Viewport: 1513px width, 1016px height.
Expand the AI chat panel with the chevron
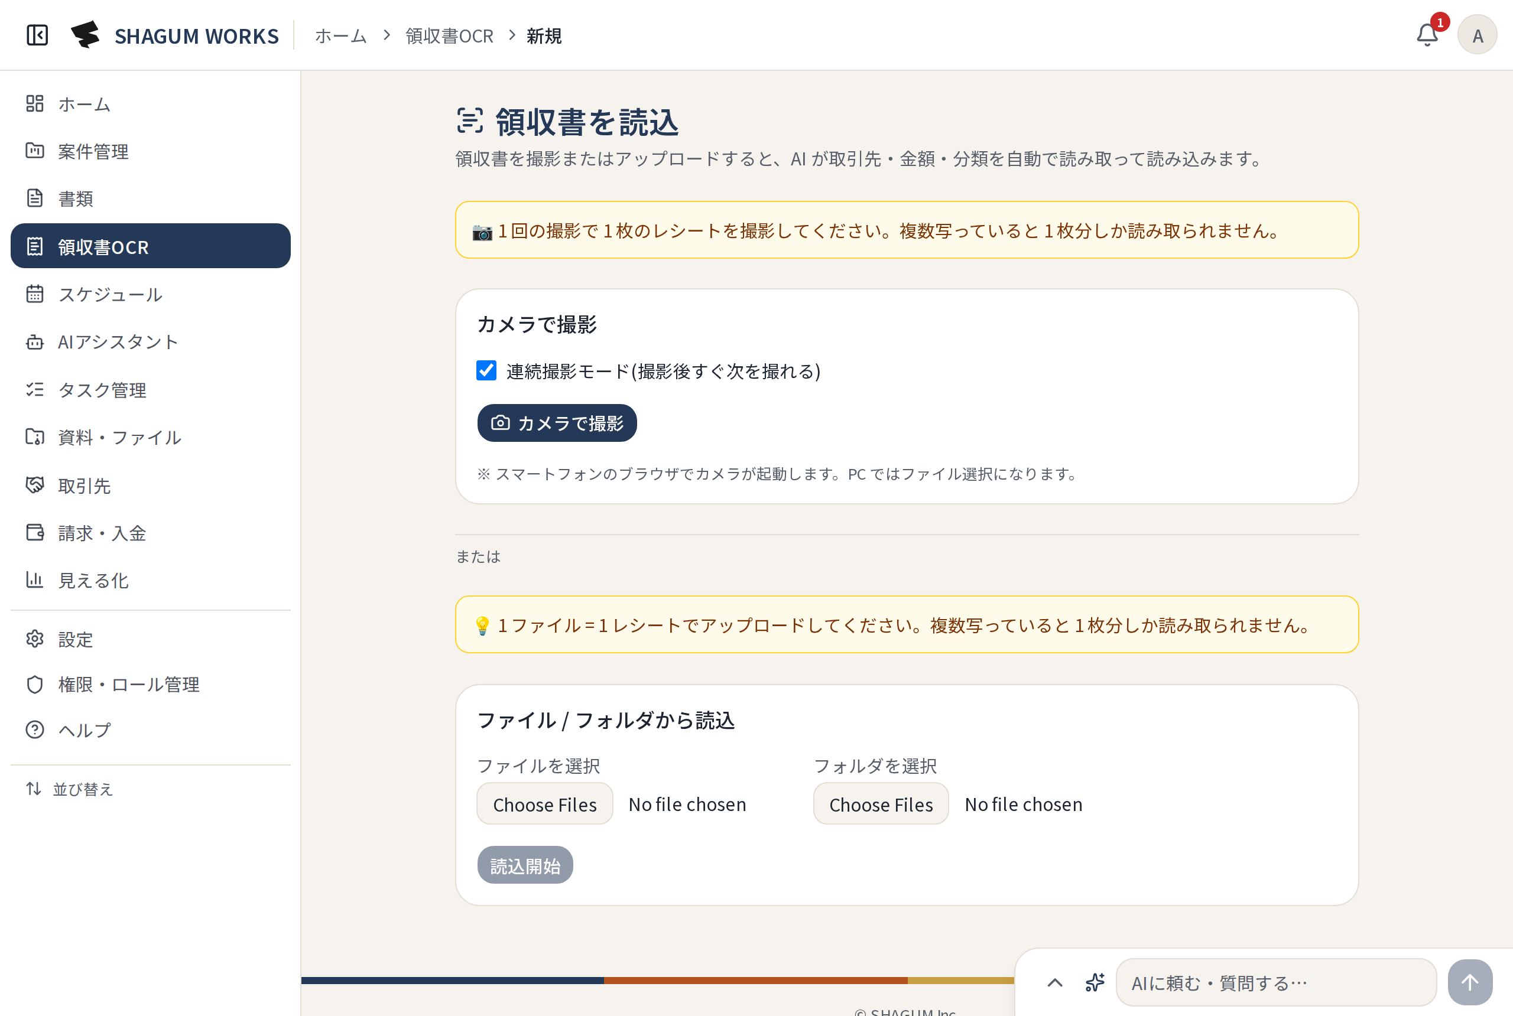[x=1055, y=982]
